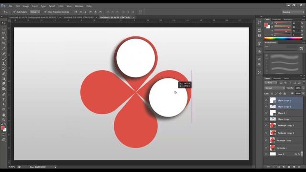Switch to the Paths tab

click(286, 78)
